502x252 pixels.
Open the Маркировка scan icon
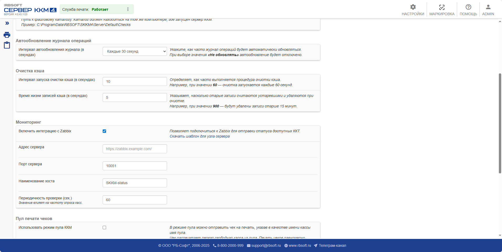[442, 7]
